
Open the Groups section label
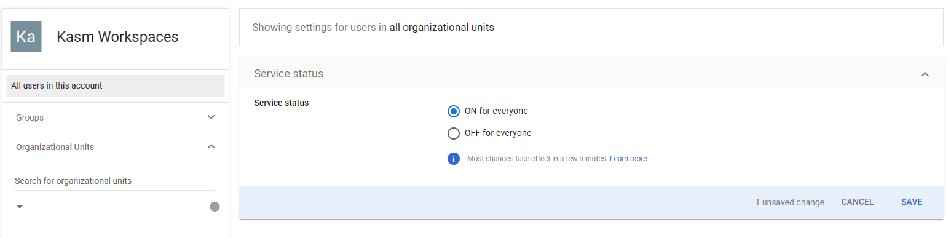pos(30,117)
